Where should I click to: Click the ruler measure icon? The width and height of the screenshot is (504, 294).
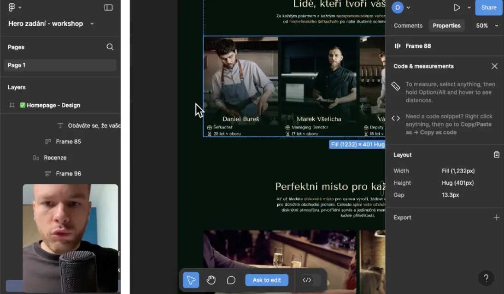[x=396, y=86]
